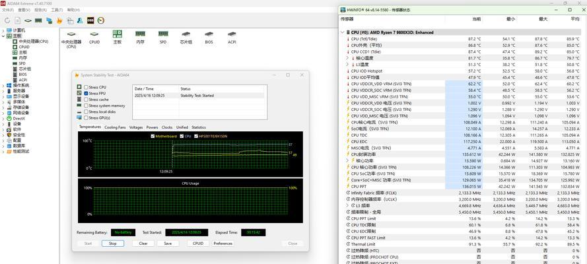
Task: Click the Clear button
Action: tap(143, 244)
